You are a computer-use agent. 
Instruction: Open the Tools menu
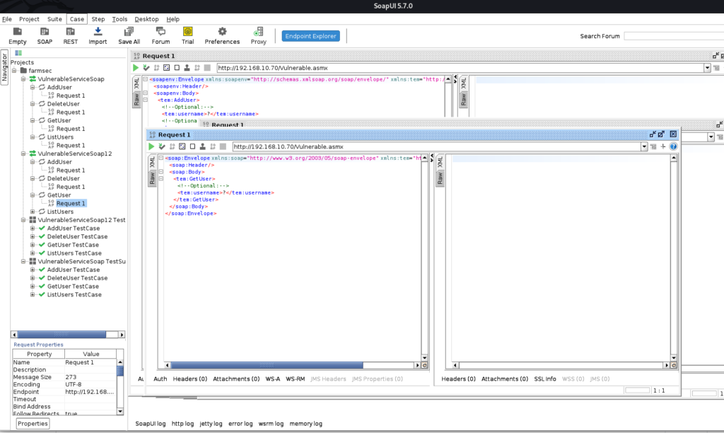(119, 19)
